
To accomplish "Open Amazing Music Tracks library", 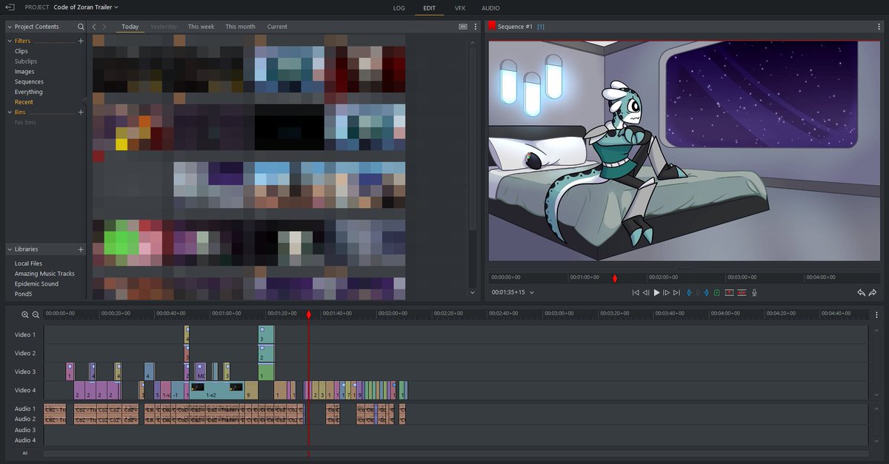I will (44, 274).
